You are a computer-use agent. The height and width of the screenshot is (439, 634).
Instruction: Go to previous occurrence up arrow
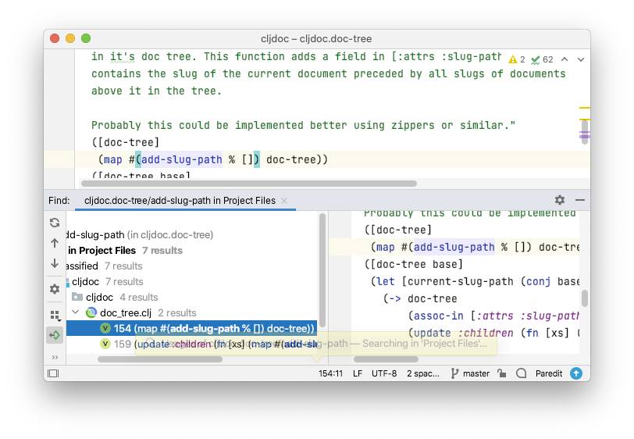click(x=55, y=243)
